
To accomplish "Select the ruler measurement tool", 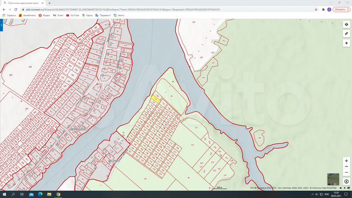I will [347, 34].
